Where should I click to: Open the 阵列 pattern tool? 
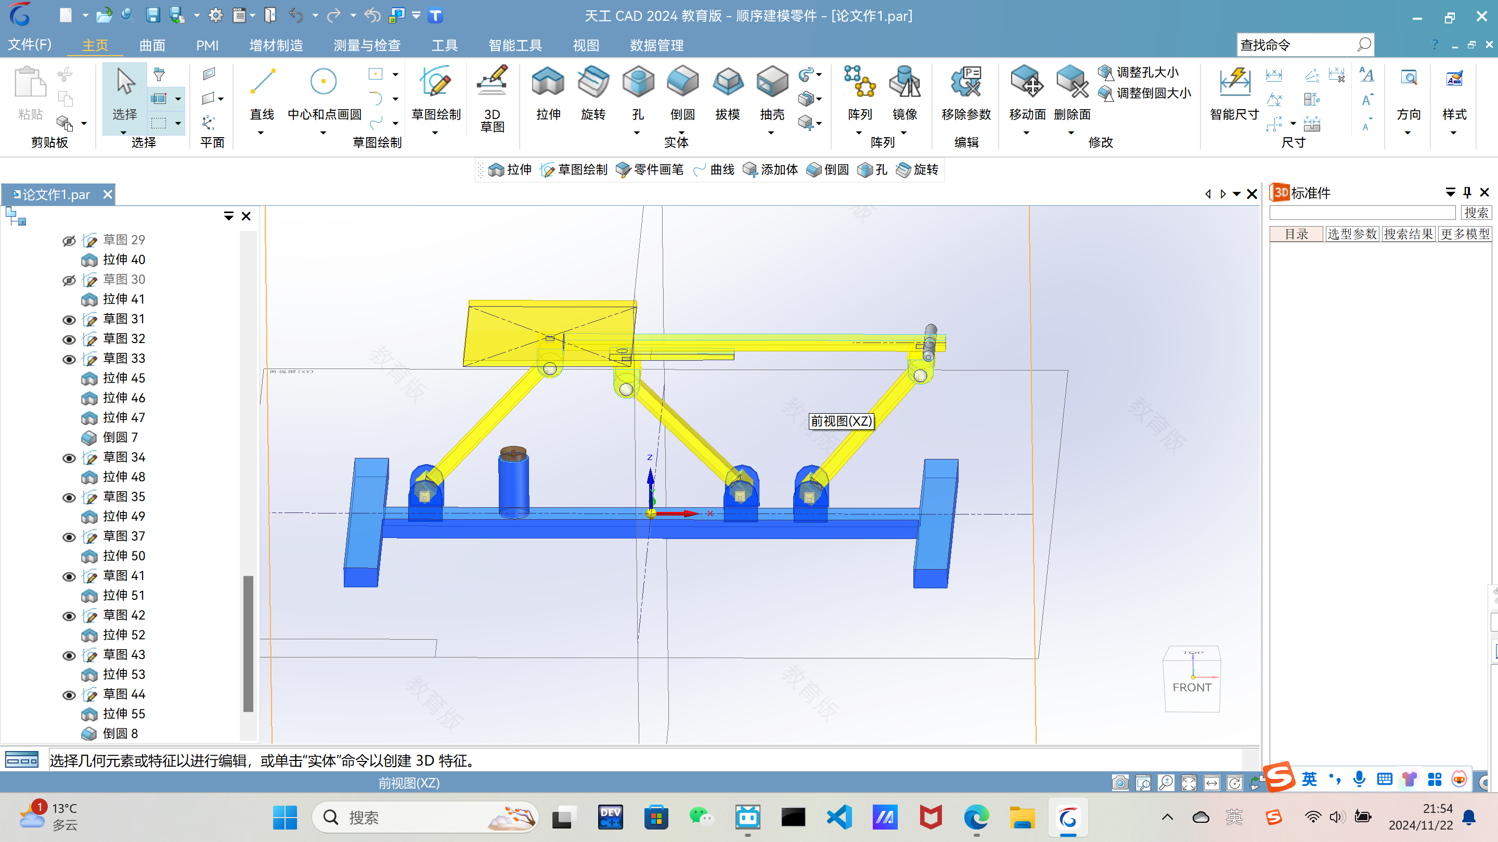point(859,93)
